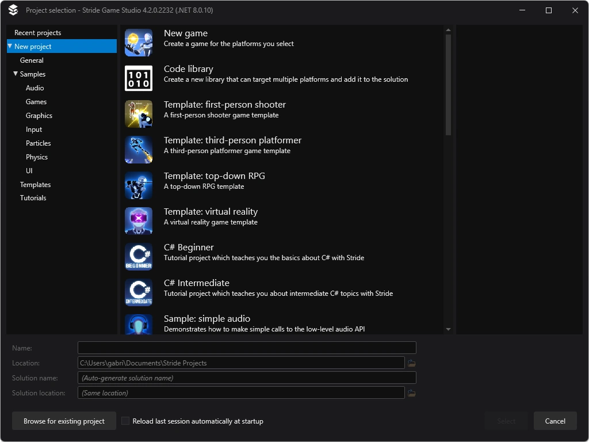Open the browse folder picker for Location
The image size is (589, 442).
coord(412,363)
